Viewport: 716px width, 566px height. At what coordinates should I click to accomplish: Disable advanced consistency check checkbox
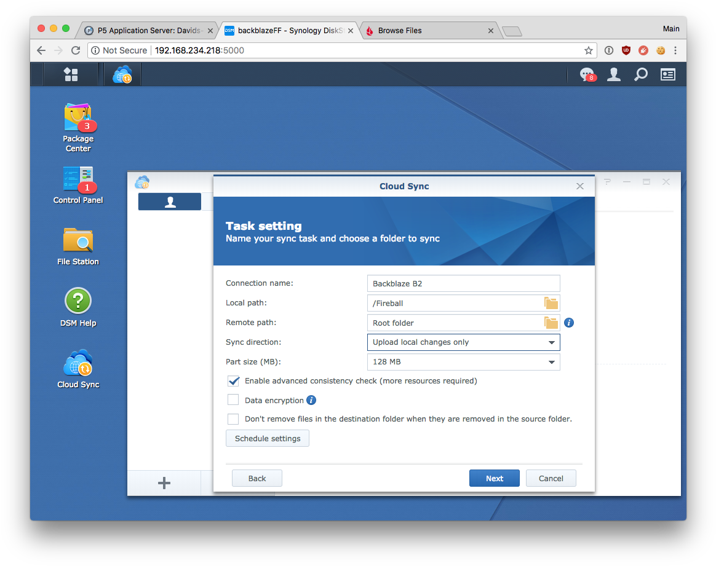[233, 381]
